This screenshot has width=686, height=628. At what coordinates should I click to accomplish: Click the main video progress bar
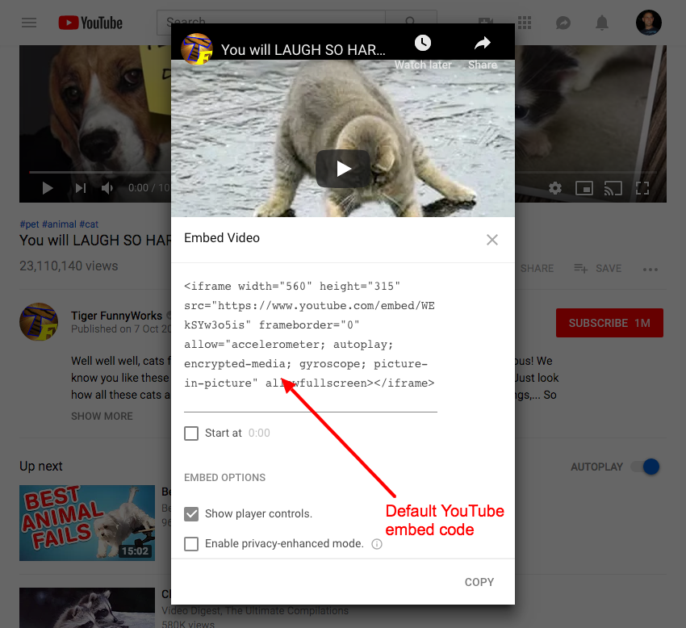pos(100,173)
